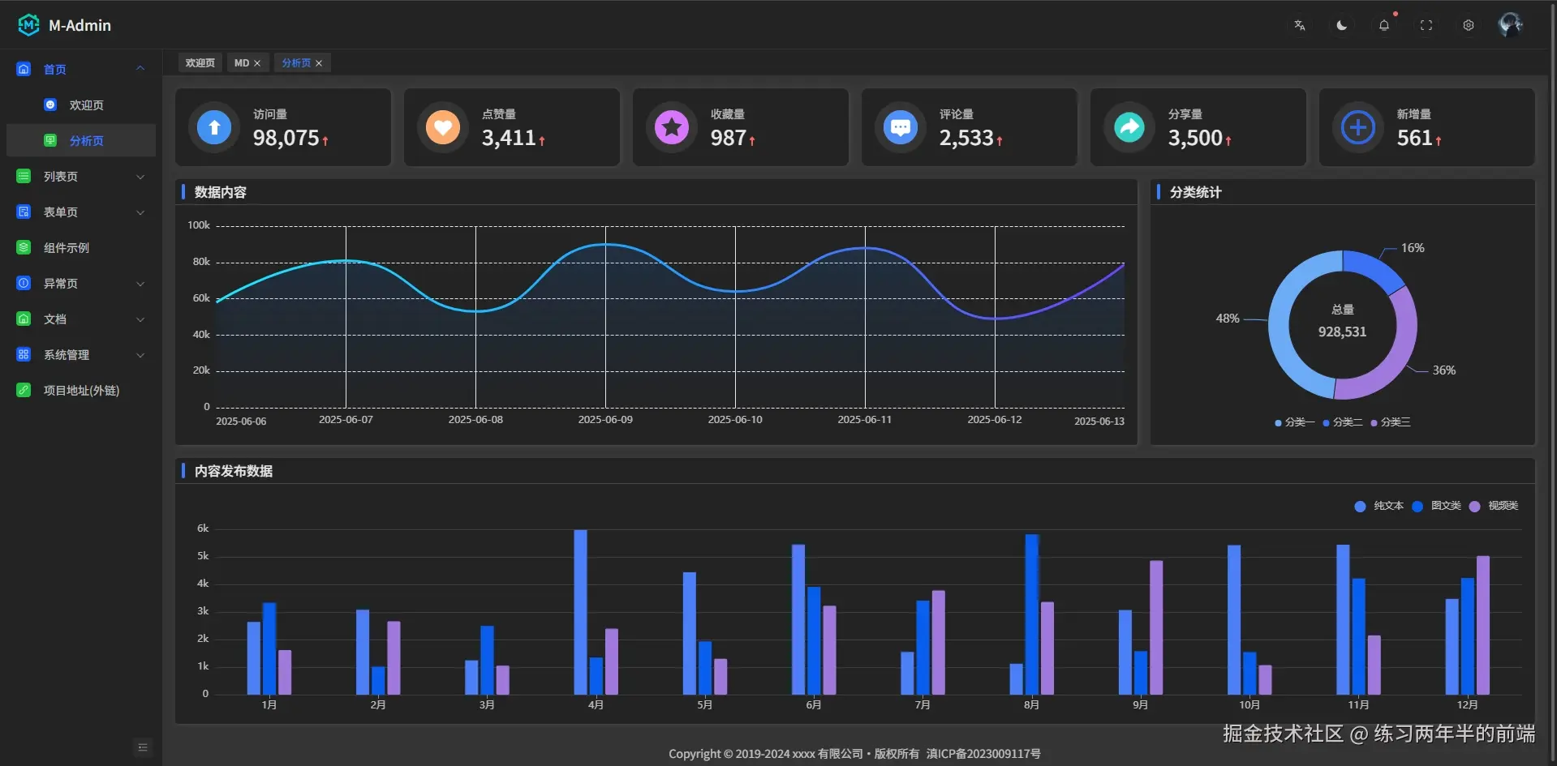Viewport: 1557px width, 766px height.
Task: Open the settings gear icon
Action: coord(1468,25)
